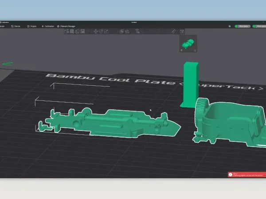This screenshot has width=266, height=199.
Task: Minimize the Bambu Studio window
Action: 263,22
